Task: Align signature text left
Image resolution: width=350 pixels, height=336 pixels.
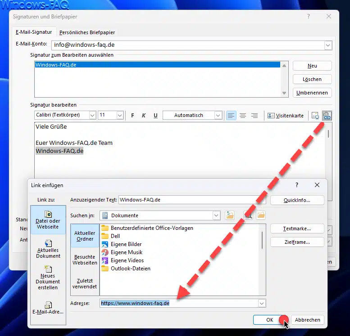Action: coord(231,116)
